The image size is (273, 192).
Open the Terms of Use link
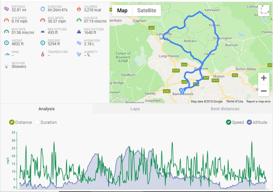(x=234, y=101)
